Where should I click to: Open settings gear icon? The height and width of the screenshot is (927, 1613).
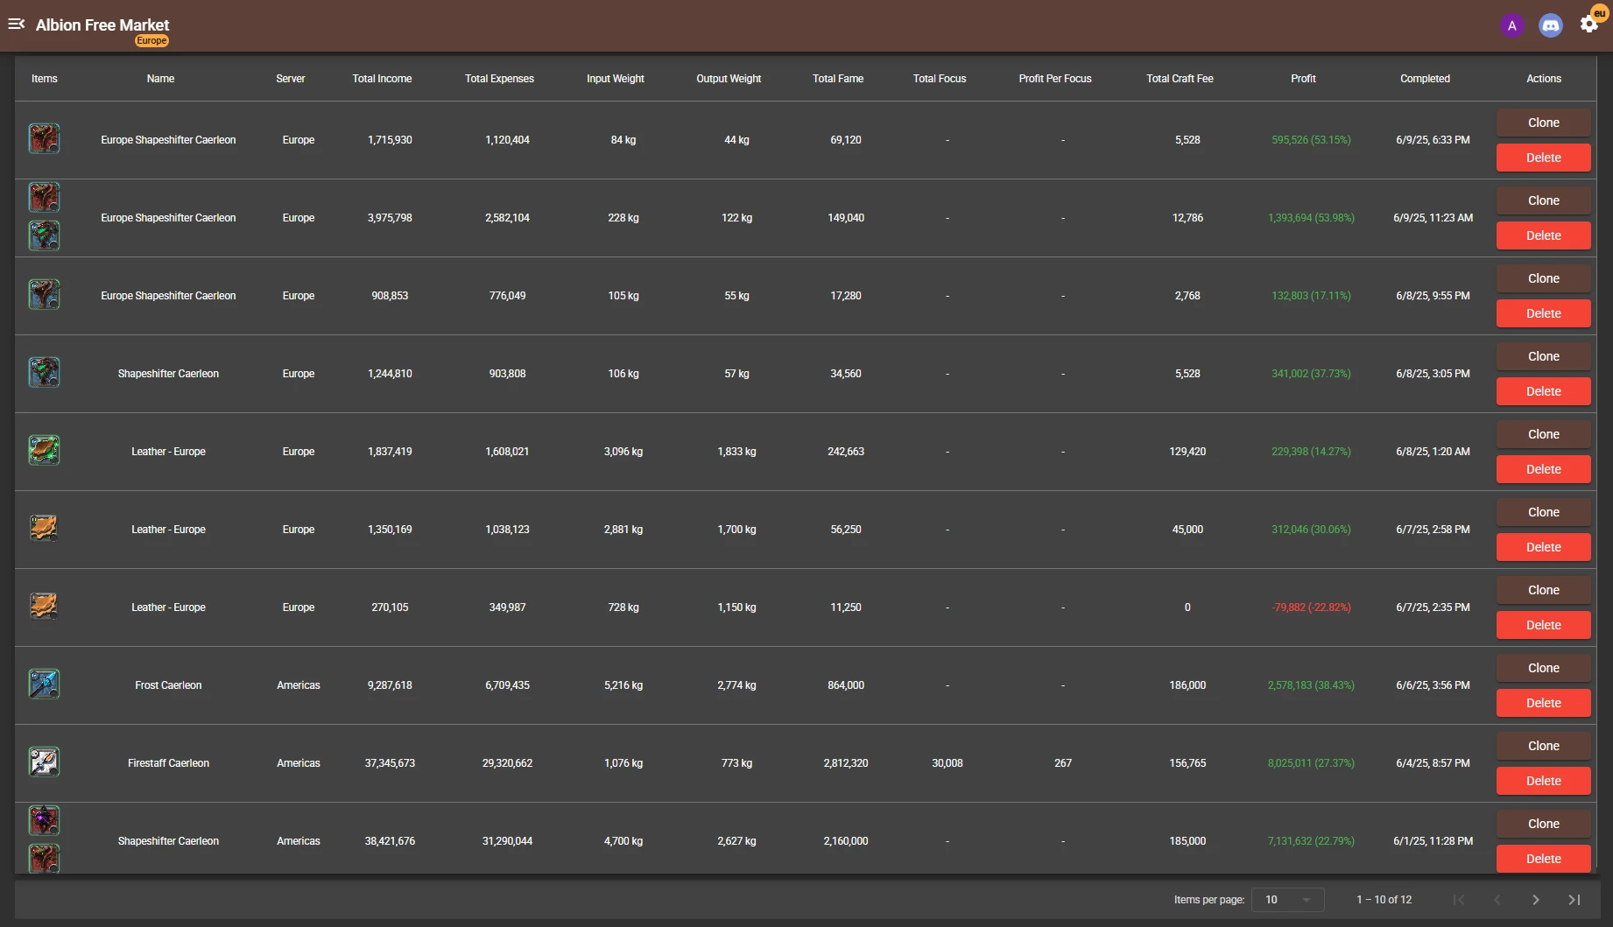click(x=1588, y=25)
